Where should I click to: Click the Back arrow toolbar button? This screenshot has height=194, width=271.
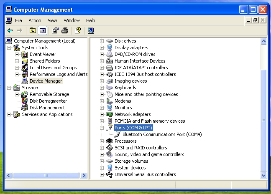(x=10, y=30)
